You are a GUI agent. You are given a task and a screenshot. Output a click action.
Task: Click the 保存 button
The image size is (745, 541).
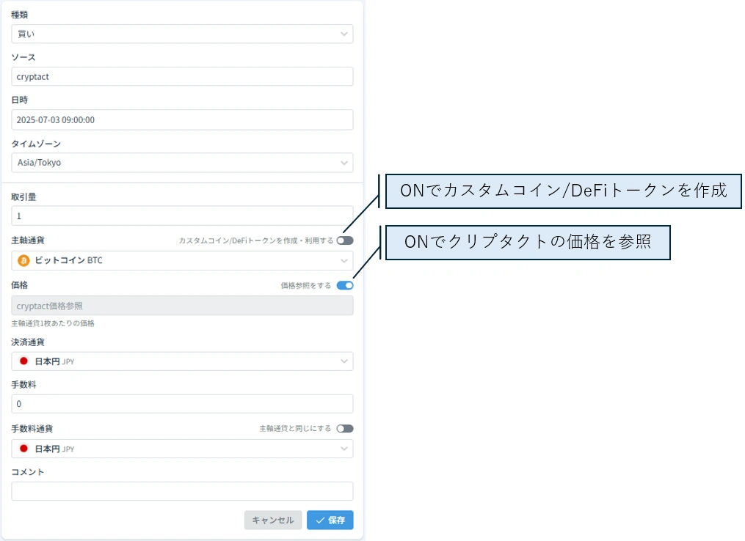click(330, 520)
